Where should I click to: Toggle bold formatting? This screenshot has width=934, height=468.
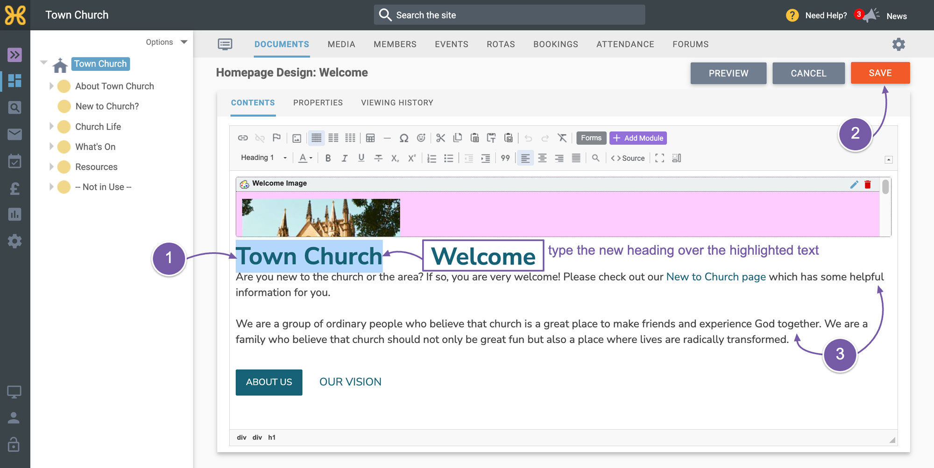click(328, 158)
